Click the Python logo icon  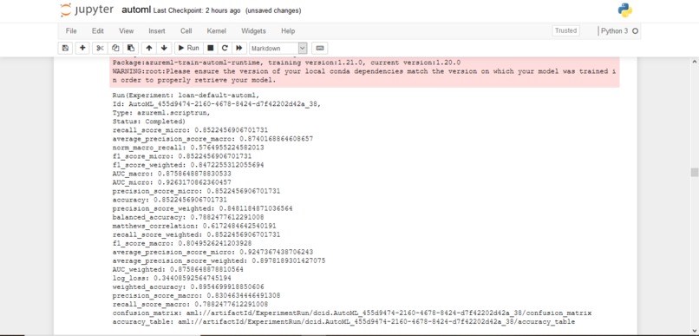tap(625, 10)
